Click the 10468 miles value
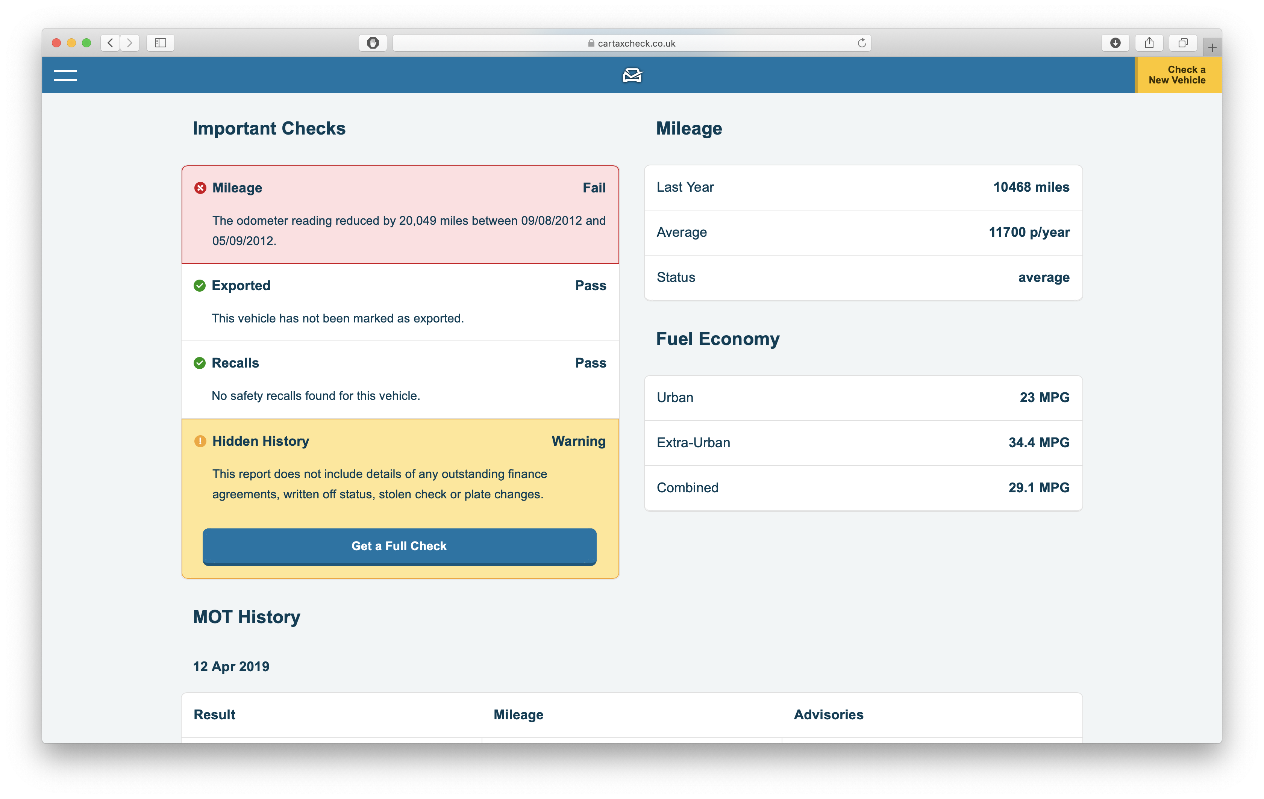The width and height of the screenshot is (1264, 799). click(x=1031, y=187)
